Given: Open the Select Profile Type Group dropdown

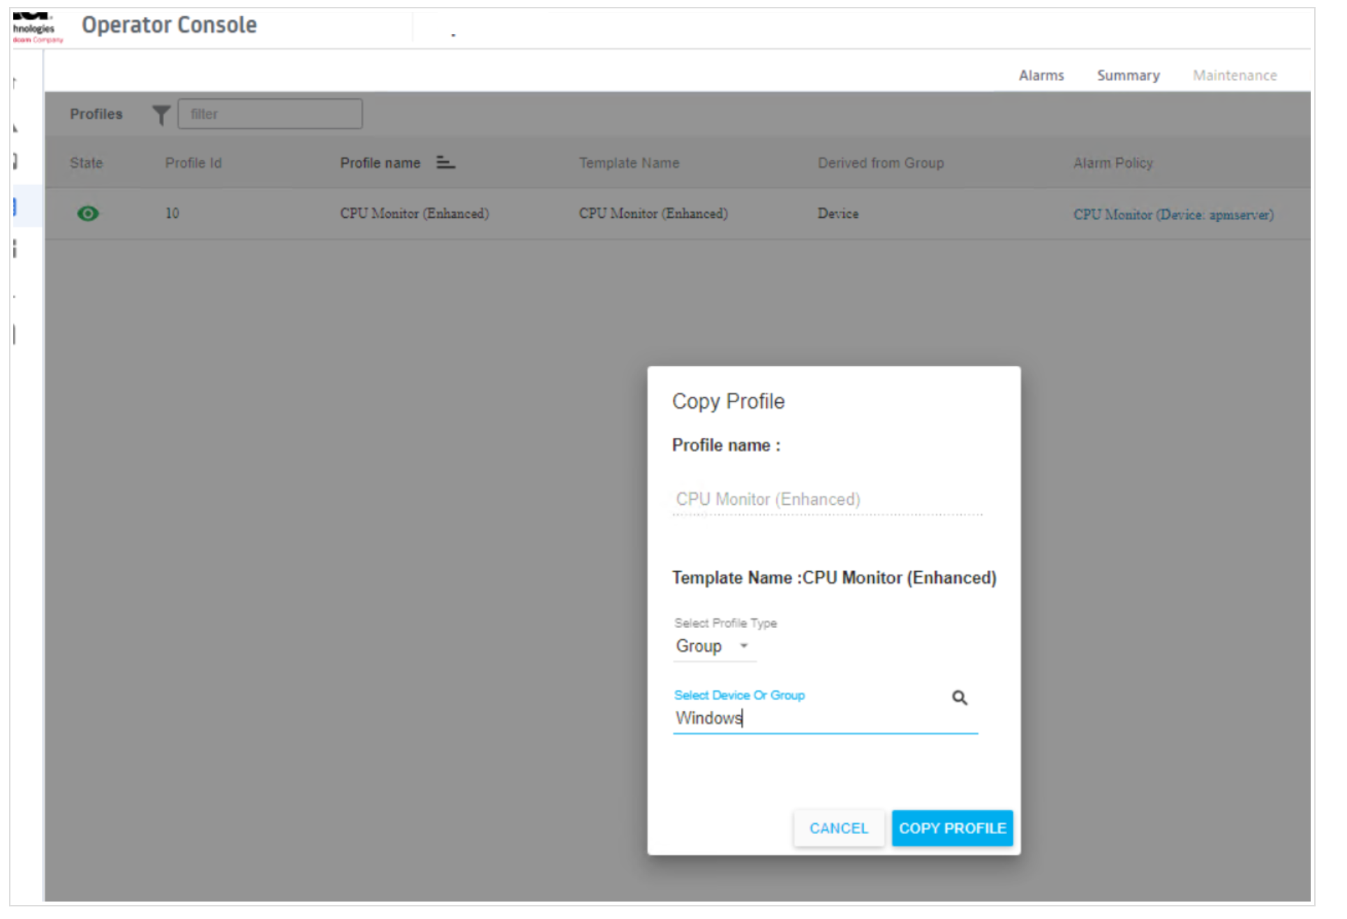Looking at the screenshot, I should tap(700, 647).
